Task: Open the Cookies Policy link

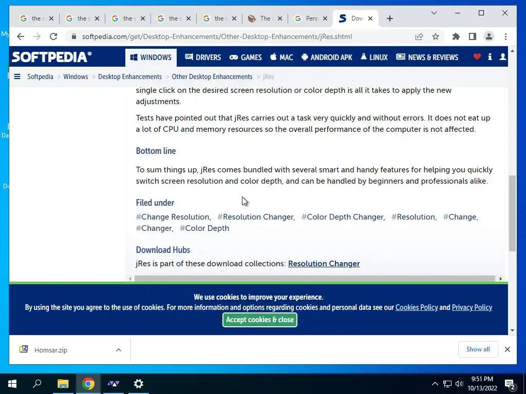Action: point(417,308)
